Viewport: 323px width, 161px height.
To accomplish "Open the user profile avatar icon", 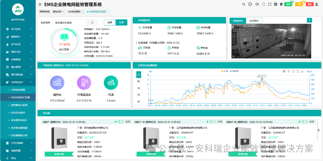I will click(316, 4).
